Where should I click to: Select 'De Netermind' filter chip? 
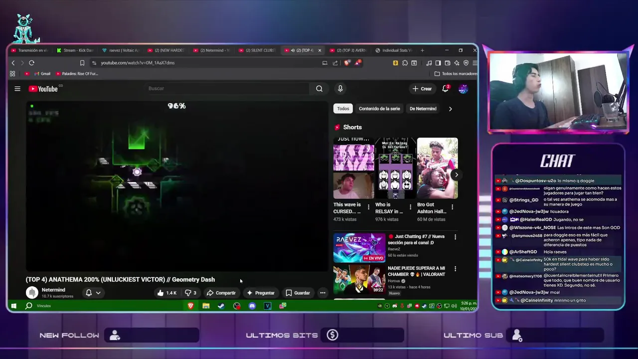(x=423, y=109)
